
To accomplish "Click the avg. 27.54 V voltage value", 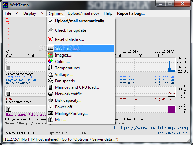I will [164, 52].
